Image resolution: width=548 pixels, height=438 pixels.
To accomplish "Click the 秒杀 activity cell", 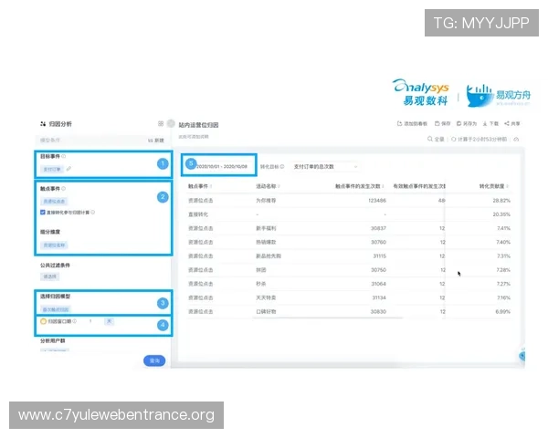I will (261, 284).
